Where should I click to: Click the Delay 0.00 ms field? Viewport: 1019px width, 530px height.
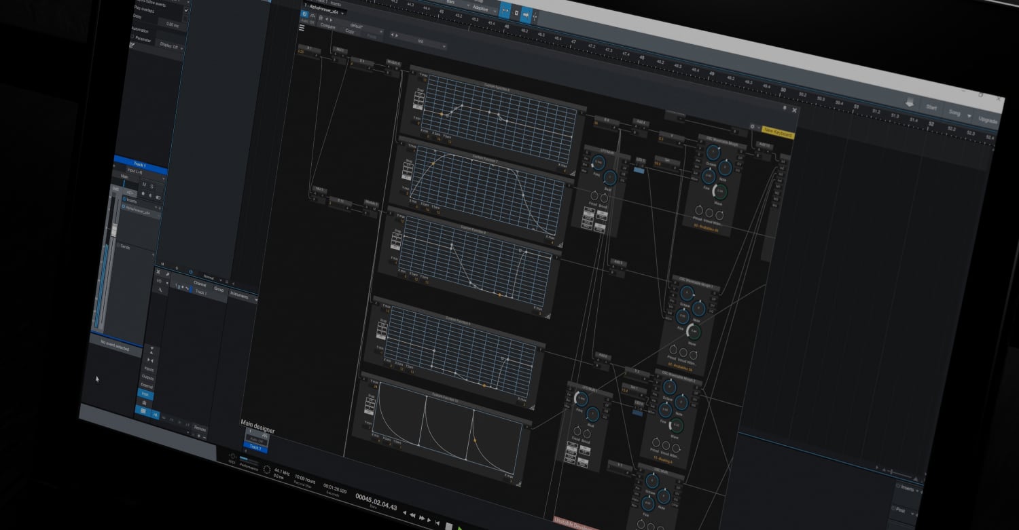172,25
